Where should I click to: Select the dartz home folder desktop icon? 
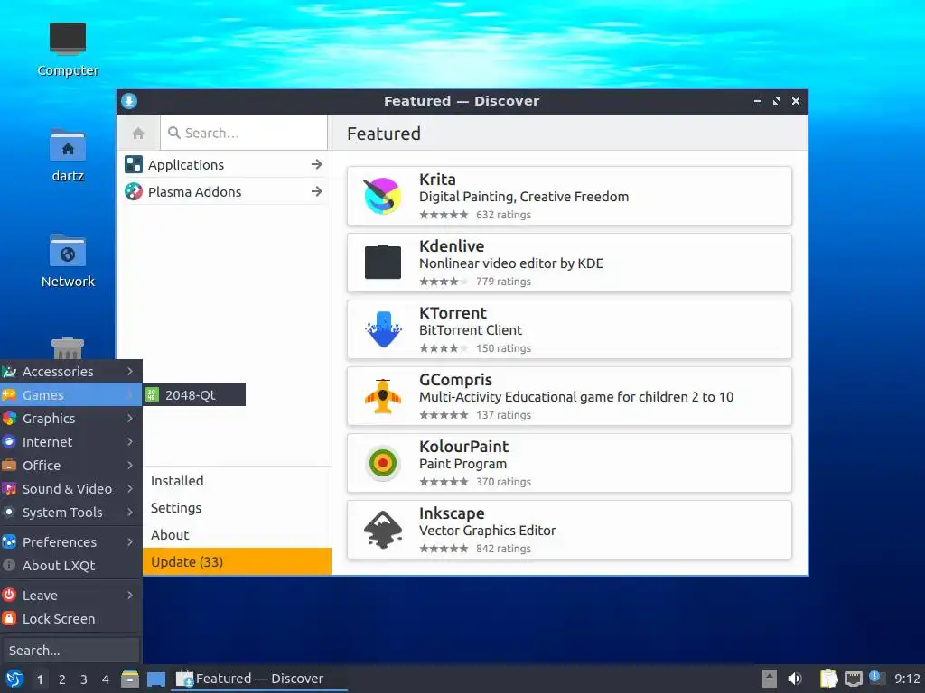click(x=67, y=145)
